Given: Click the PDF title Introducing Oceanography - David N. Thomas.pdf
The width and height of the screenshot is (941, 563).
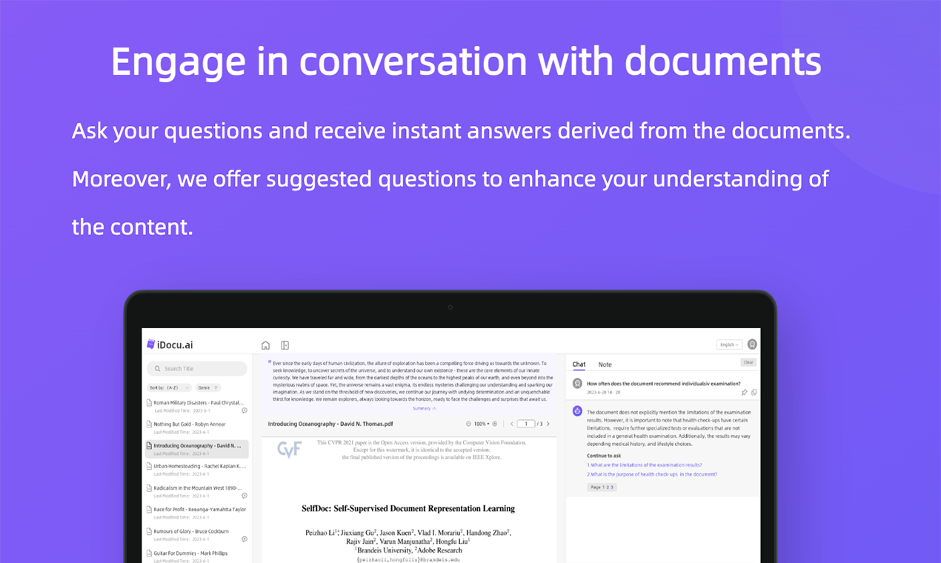Looking at the screenshot, I should (330, 424).
